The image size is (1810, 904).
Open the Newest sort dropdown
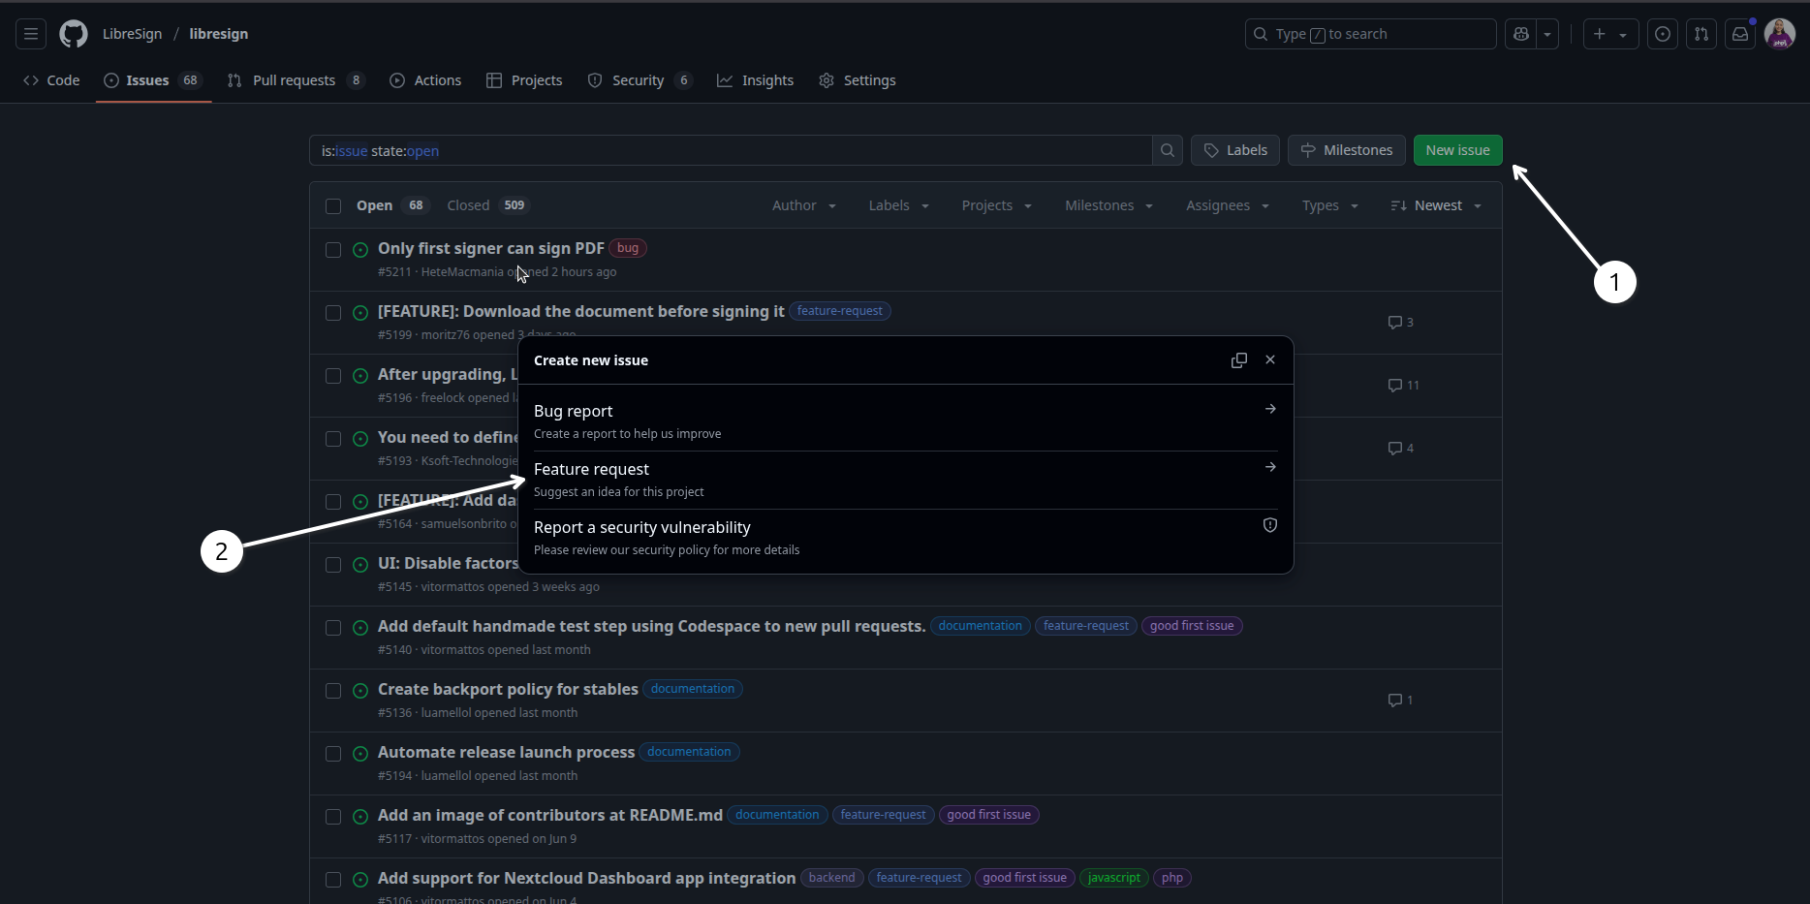click(1436, 205)
